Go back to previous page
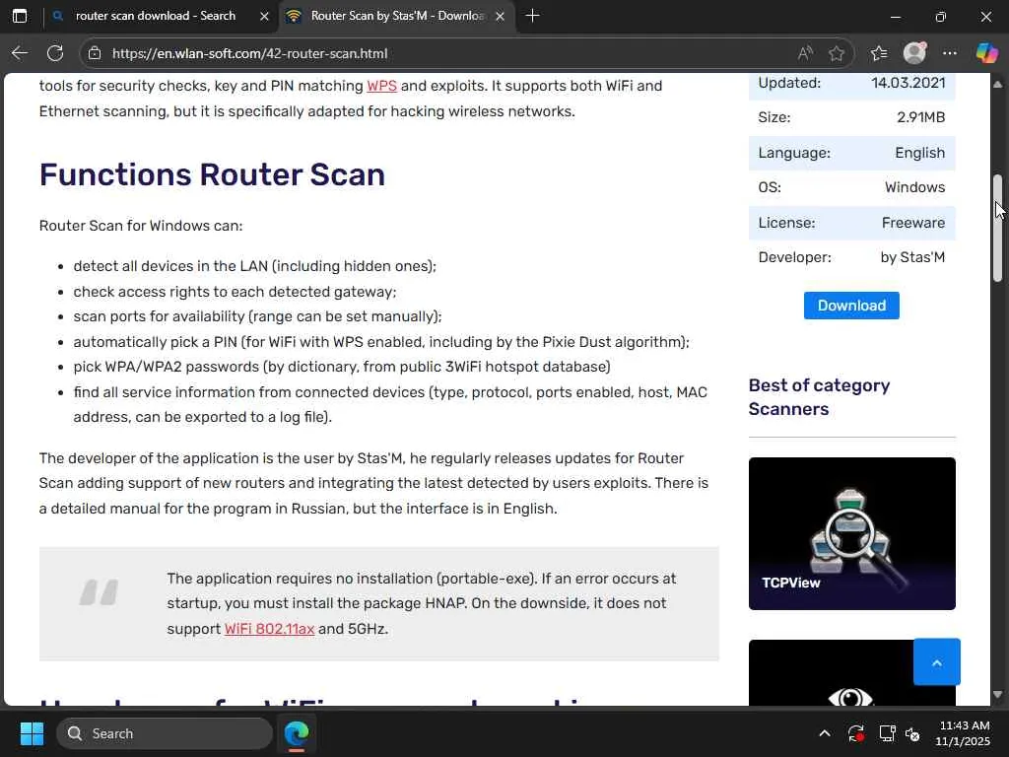The image size is (1009, 757). [20, 53]
